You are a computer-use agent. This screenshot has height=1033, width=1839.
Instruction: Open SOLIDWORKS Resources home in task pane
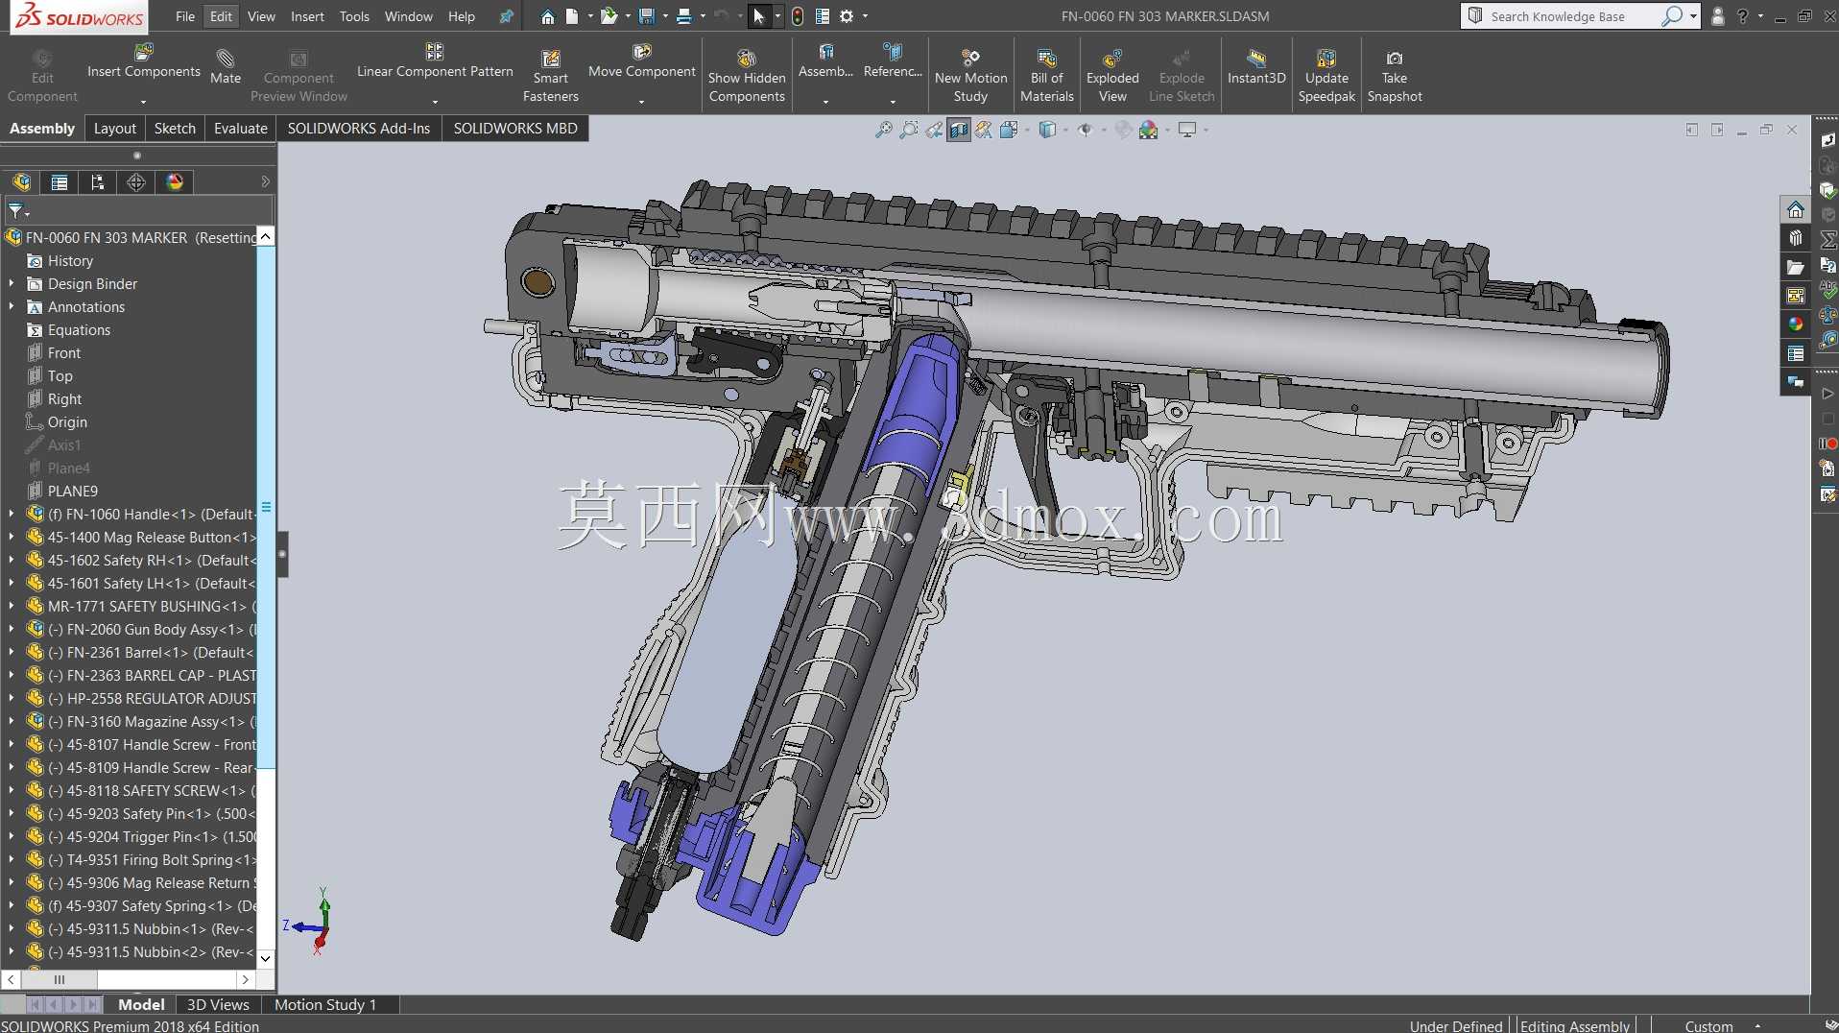click(1795, 209)
